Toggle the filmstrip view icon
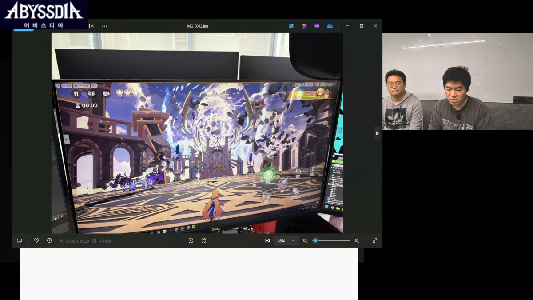The image size is (533, 300). tap(20, 240)
